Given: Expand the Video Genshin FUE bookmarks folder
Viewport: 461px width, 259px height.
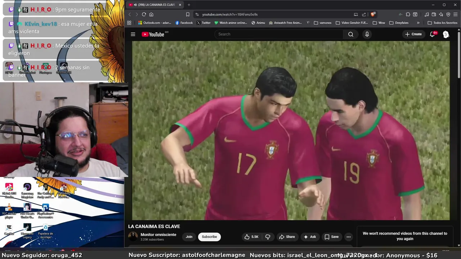Looking at the screenshot, I should coord(352,23).
